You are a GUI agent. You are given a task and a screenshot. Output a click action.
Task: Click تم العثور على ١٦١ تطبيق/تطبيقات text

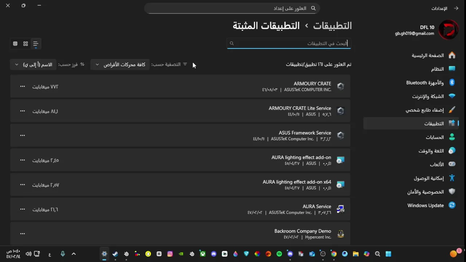(319, 64)
